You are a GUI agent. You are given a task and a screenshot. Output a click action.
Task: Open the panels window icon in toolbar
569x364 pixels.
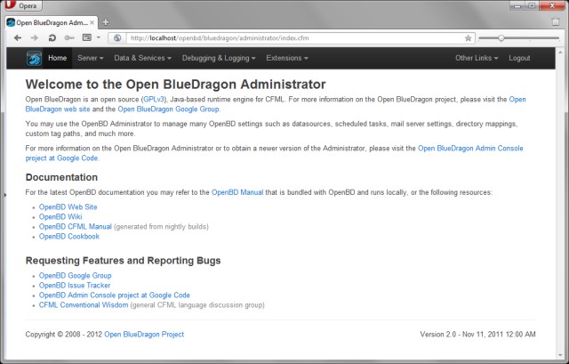[87, 37]
